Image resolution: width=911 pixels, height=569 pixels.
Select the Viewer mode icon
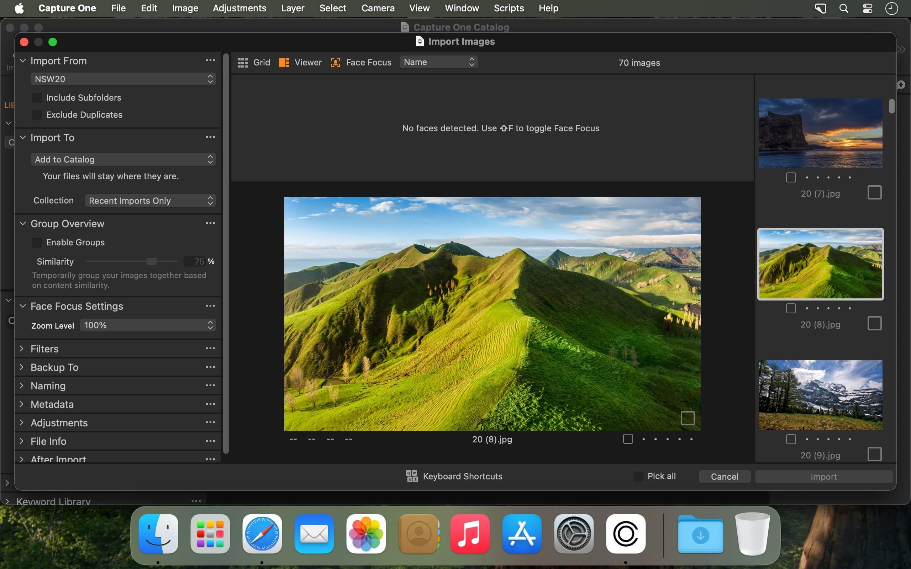click(284, 63)
